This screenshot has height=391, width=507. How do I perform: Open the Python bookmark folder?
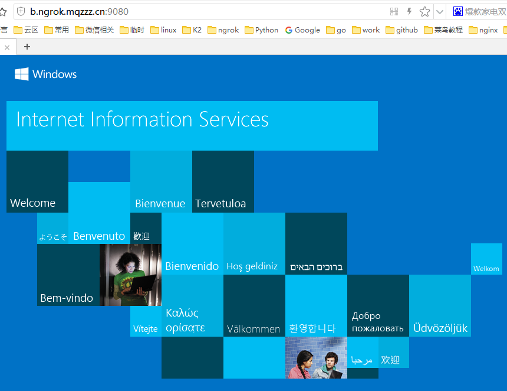click(x=261, y=30)
